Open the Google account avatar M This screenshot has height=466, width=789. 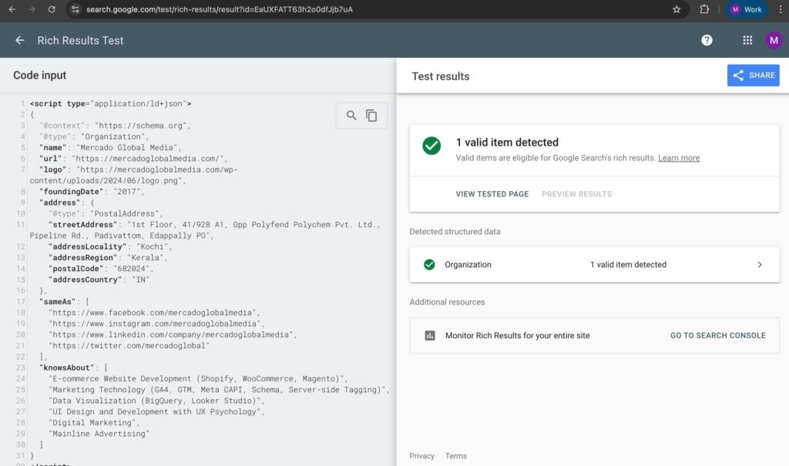(x=774, y=40)
